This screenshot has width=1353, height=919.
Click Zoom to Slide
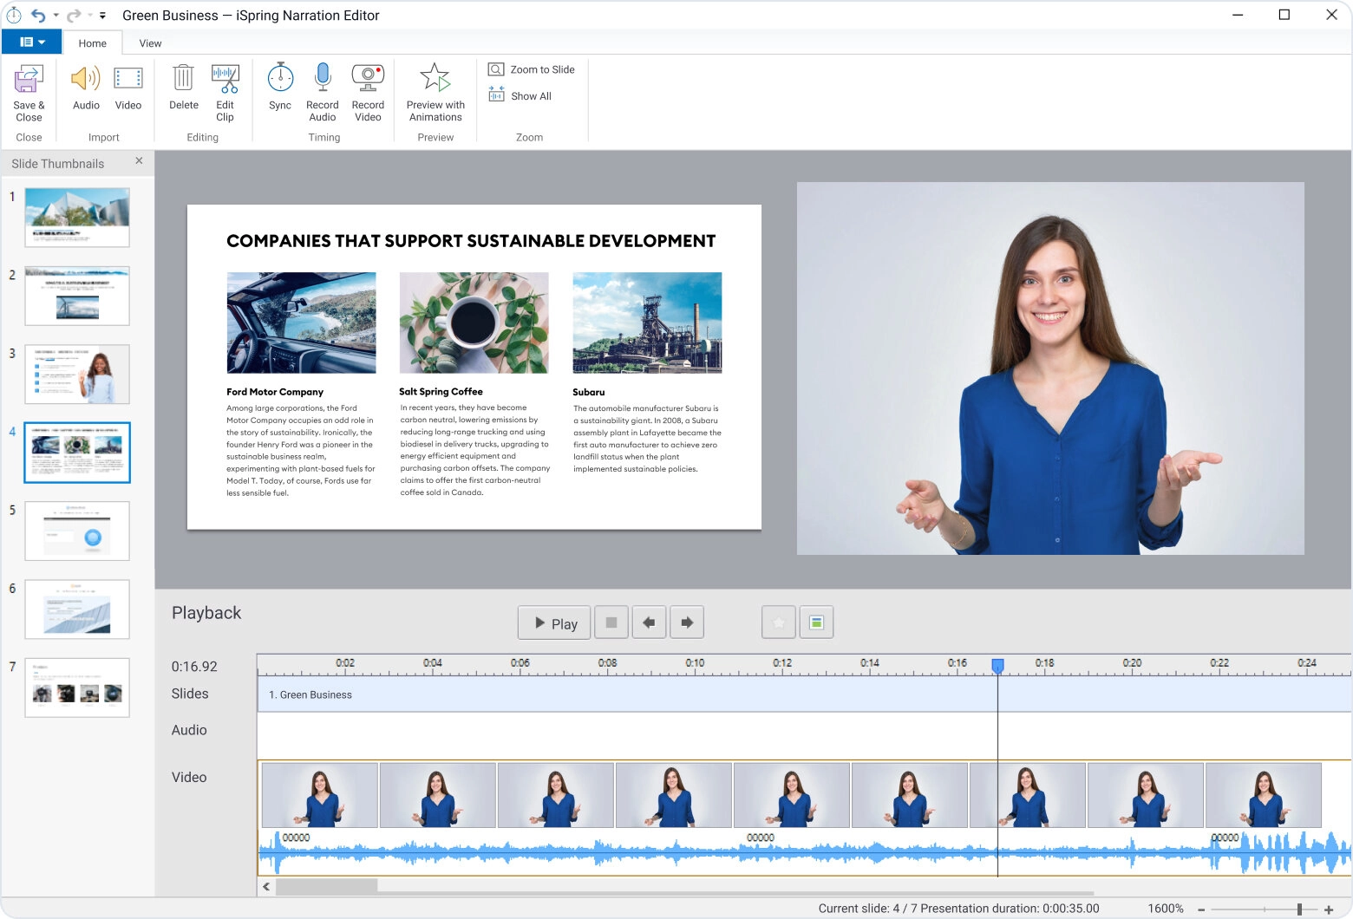tap(532, 69)
